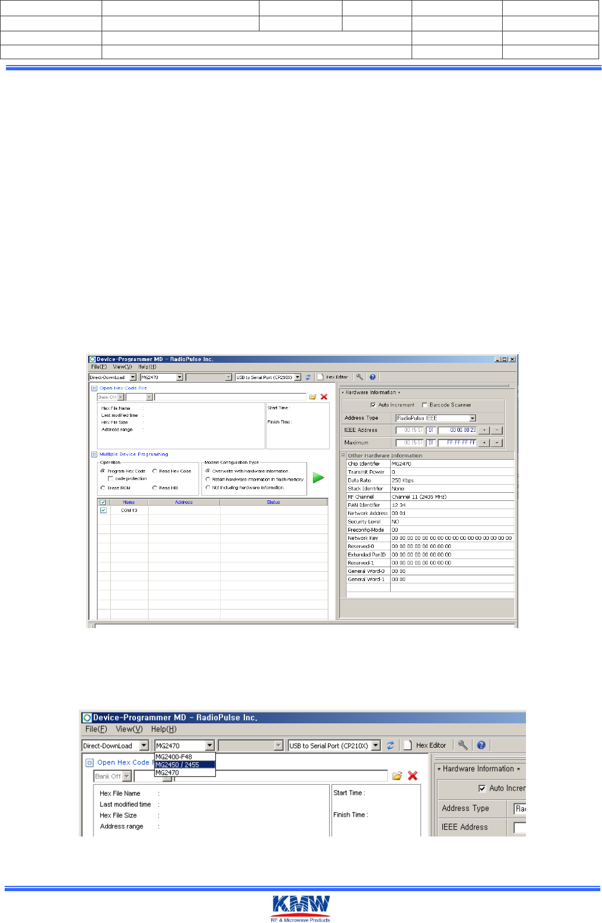Open Bank Off dropdown in lower screenshot
This screenshot has width=602, height=923.
[127, 776]
